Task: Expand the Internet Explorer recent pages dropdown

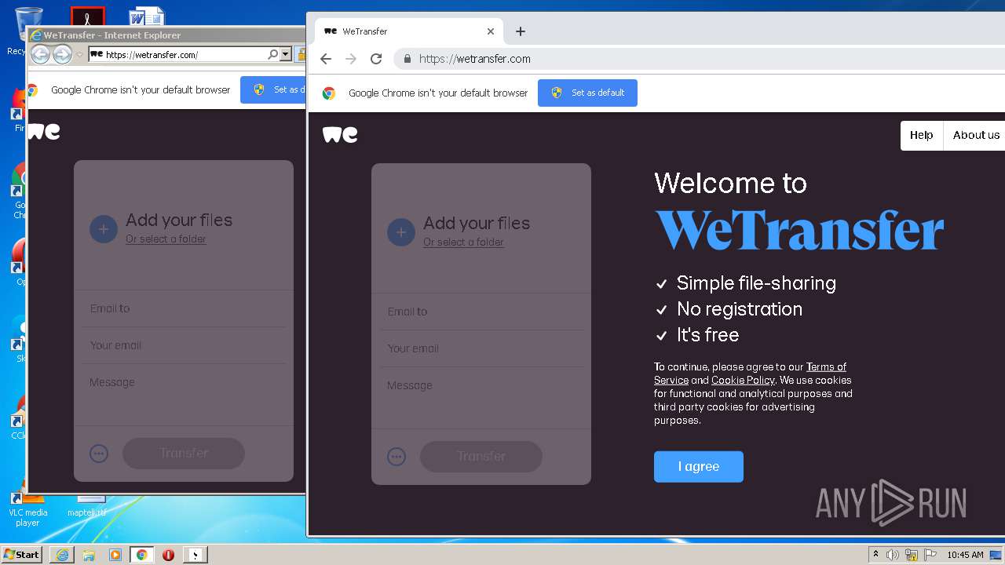Action: click(79, 55)
